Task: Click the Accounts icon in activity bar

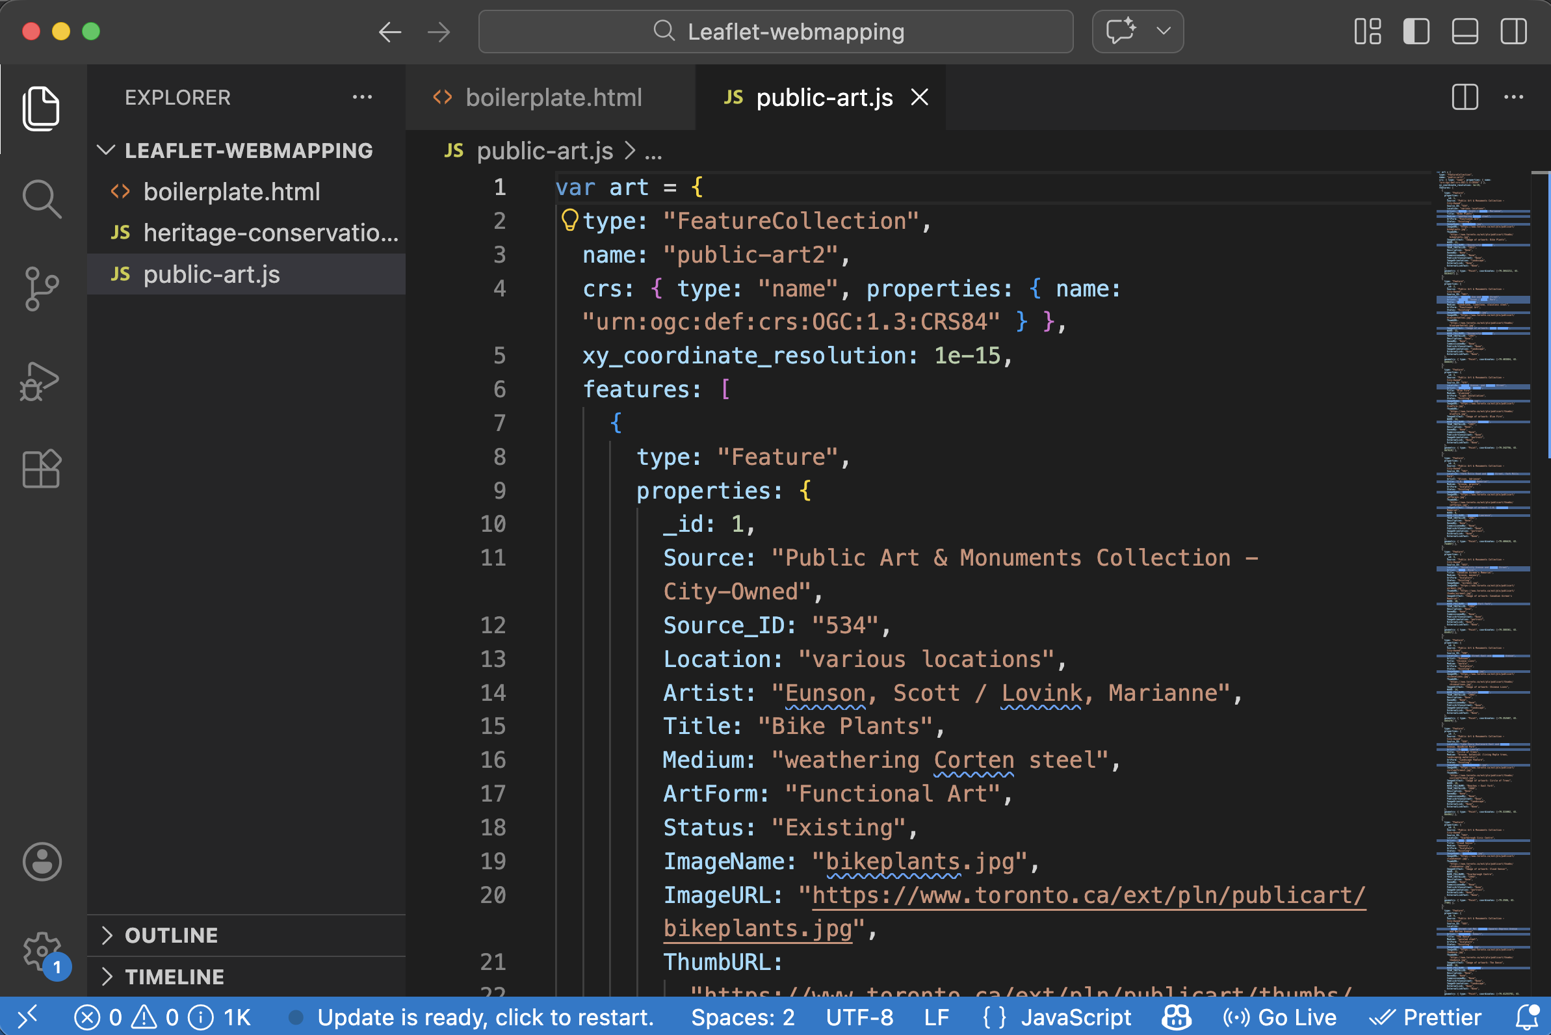Action: 42,861
